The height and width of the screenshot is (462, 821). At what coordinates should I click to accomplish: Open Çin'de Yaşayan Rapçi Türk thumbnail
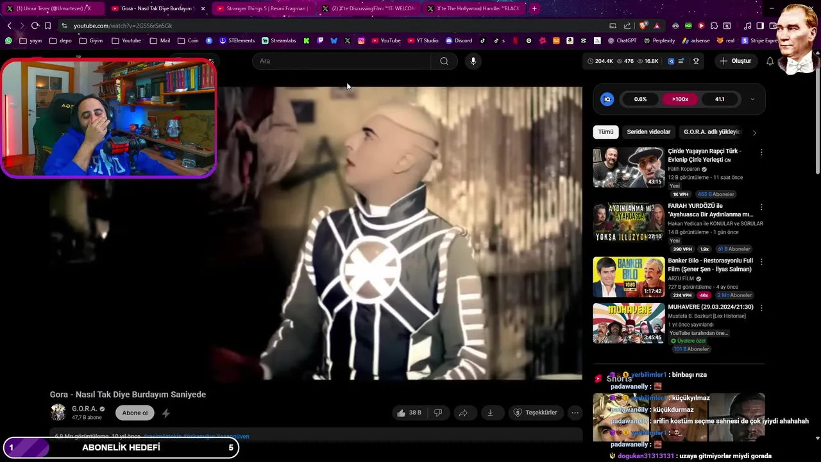coord(629,167)
